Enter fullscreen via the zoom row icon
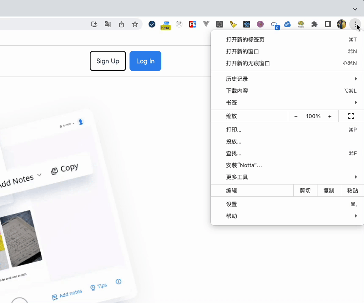 point(351,116)
